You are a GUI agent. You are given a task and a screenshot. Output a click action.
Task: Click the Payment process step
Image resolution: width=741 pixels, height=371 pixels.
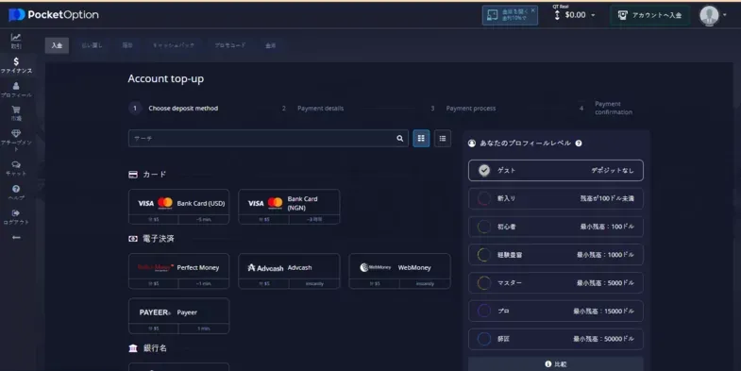(463, 109)
